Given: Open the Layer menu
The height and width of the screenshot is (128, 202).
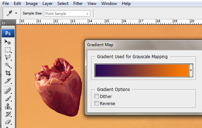Looking at the screenshot, I should point(47,4).
